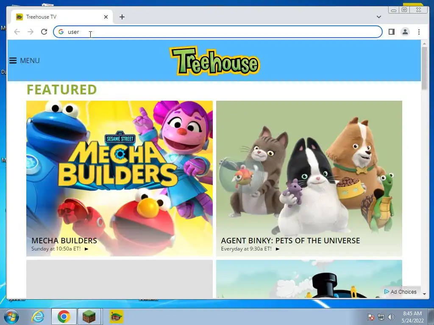Open the Mecha Builders featured card
Viewport: 434px width, 325px height.
pyautogui.click(x=119, y=178)
